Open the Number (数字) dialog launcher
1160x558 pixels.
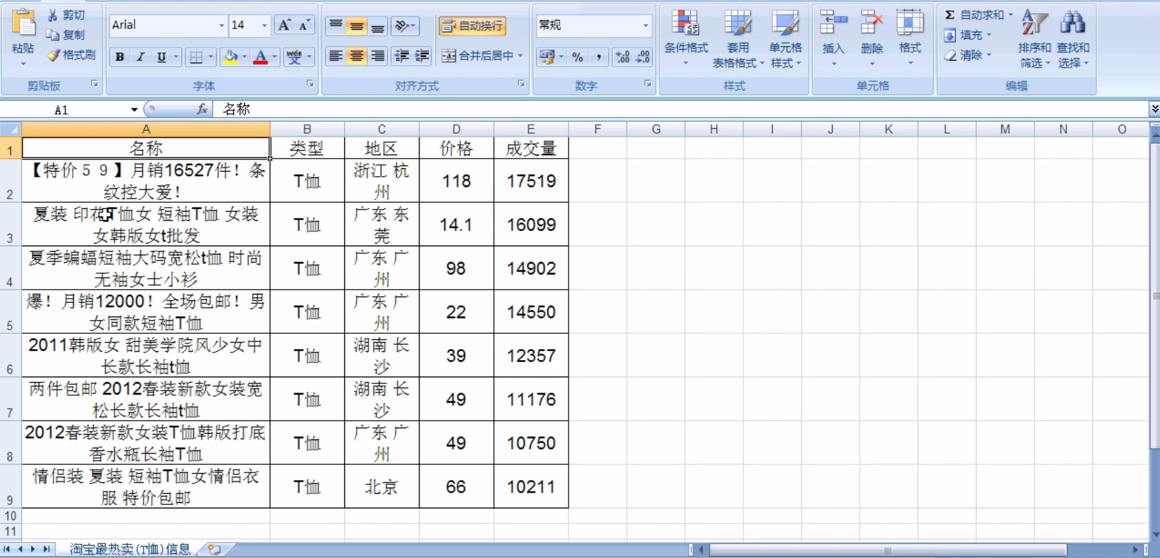tap(647, 84)
